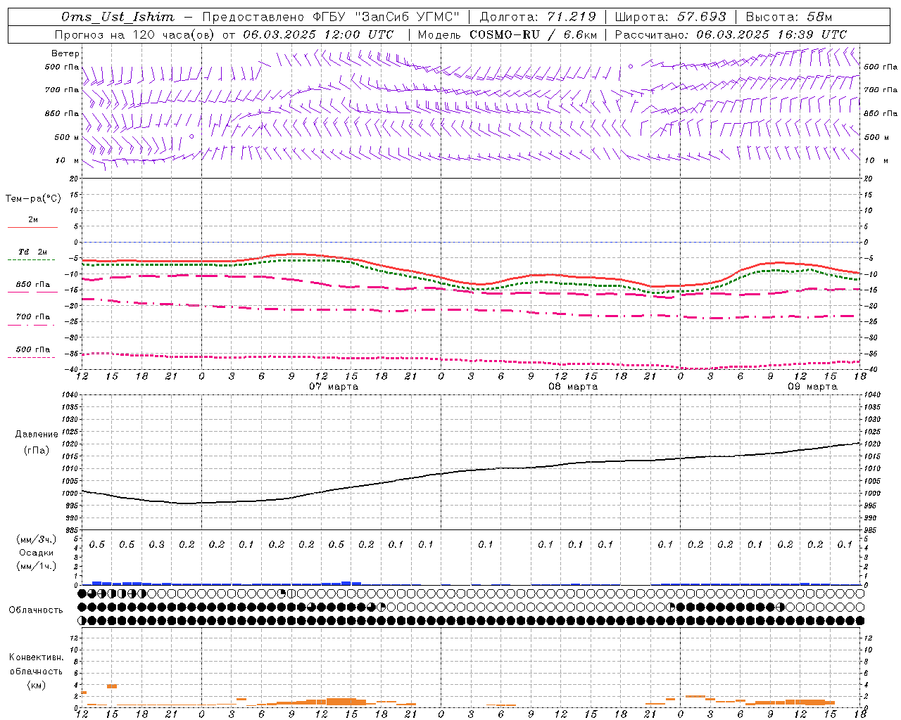
Task: Click forecast start time 06.03.2025 12:00 UTC
Action: pos(318,34)
